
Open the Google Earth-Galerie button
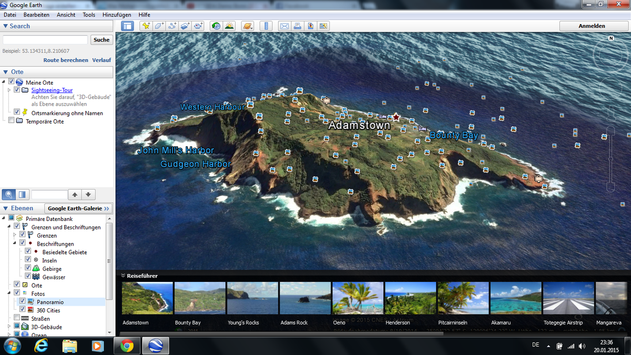click(x=78, y=208)
